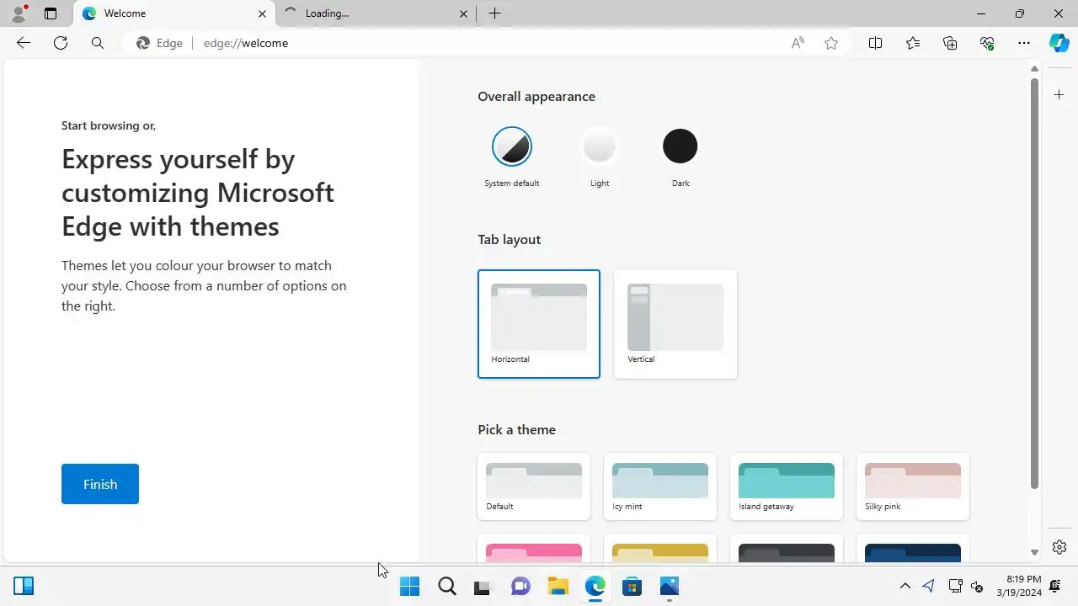Click the sidebar plus customize icon
Viewport: 1078px width, 606px height.
coord(1059,95)
